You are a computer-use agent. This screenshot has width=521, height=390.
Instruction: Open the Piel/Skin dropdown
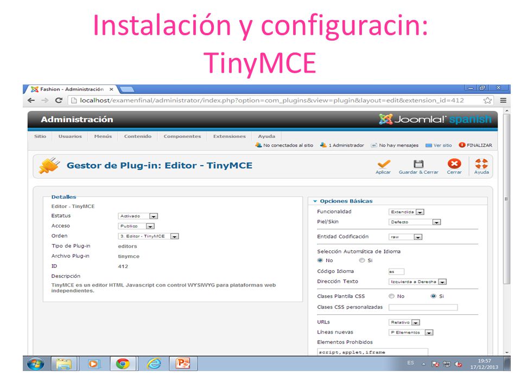415,222
